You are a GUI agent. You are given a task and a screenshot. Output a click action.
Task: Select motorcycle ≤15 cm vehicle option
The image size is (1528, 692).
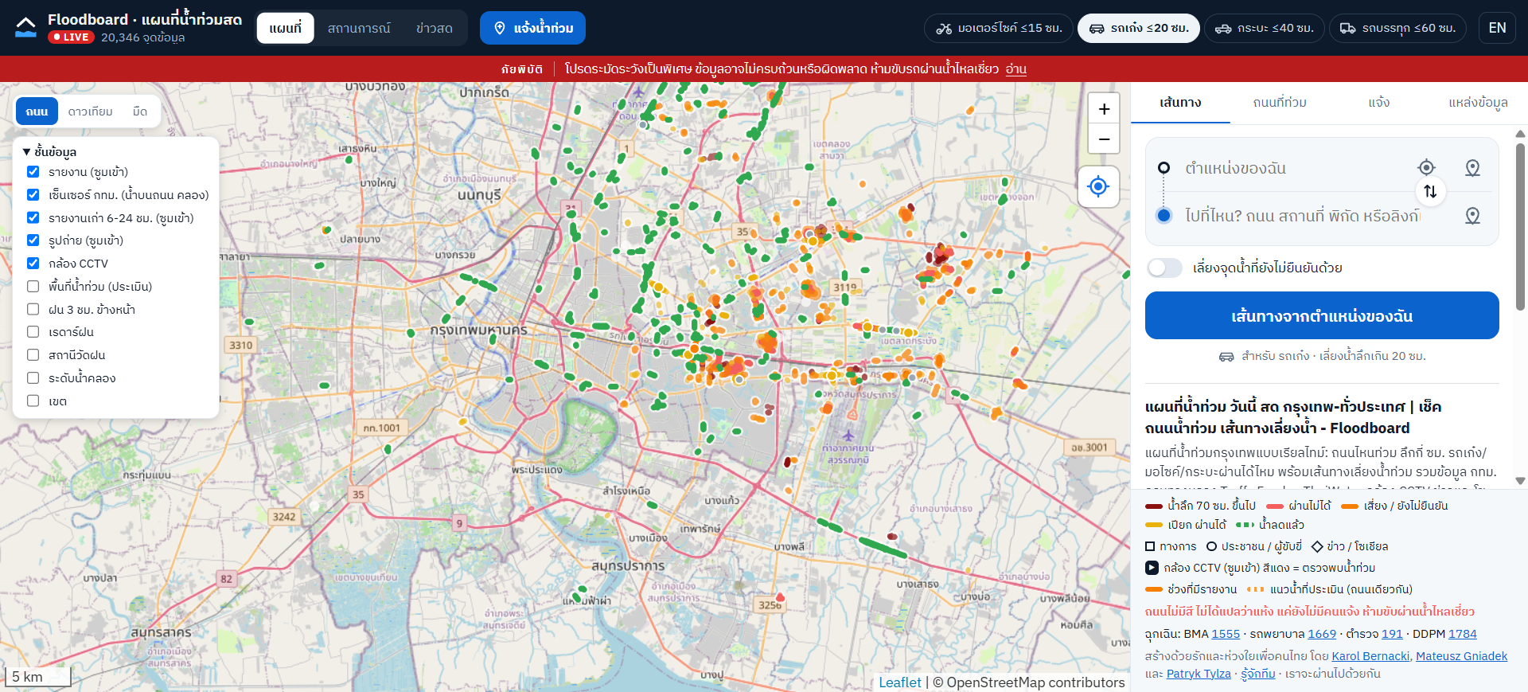click(999, 28)
